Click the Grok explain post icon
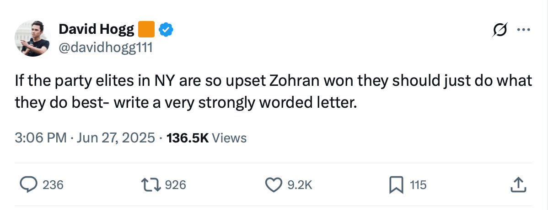The height and width of the screenshot is (210, 548). tap(500, 29)
